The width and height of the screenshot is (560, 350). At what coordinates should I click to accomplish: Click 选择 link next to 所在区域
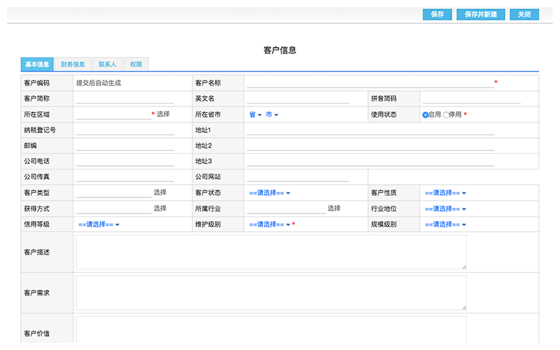click(163, 113)
